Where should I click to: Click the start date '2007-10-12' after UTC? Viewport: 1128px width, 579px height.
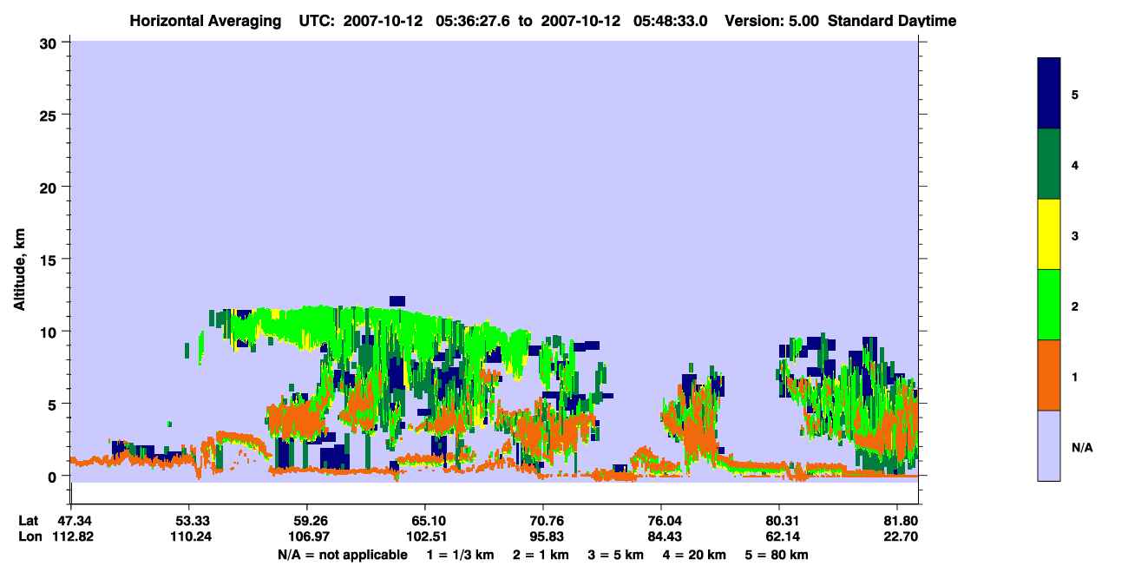click(382, 21)
